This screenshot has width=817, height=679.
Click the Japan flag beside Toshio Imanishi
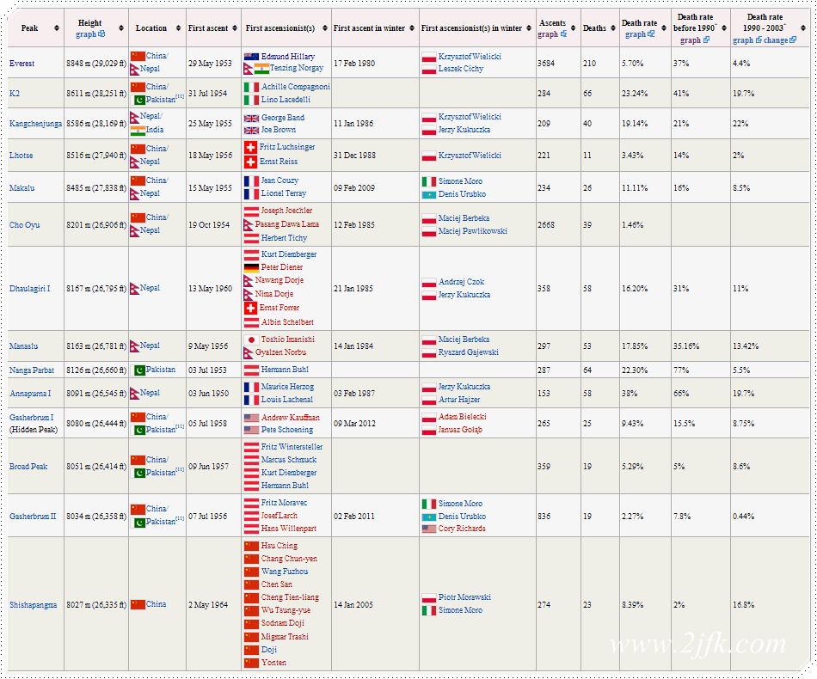pos(251,339)
